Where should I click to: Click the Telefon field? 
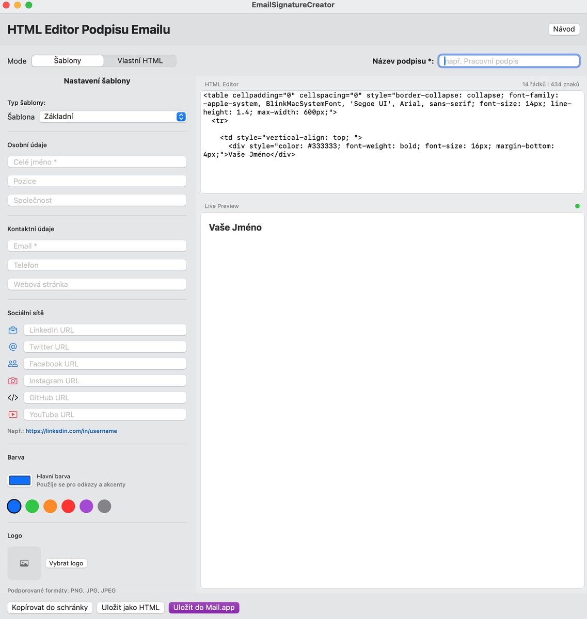[x=97, y=265]
